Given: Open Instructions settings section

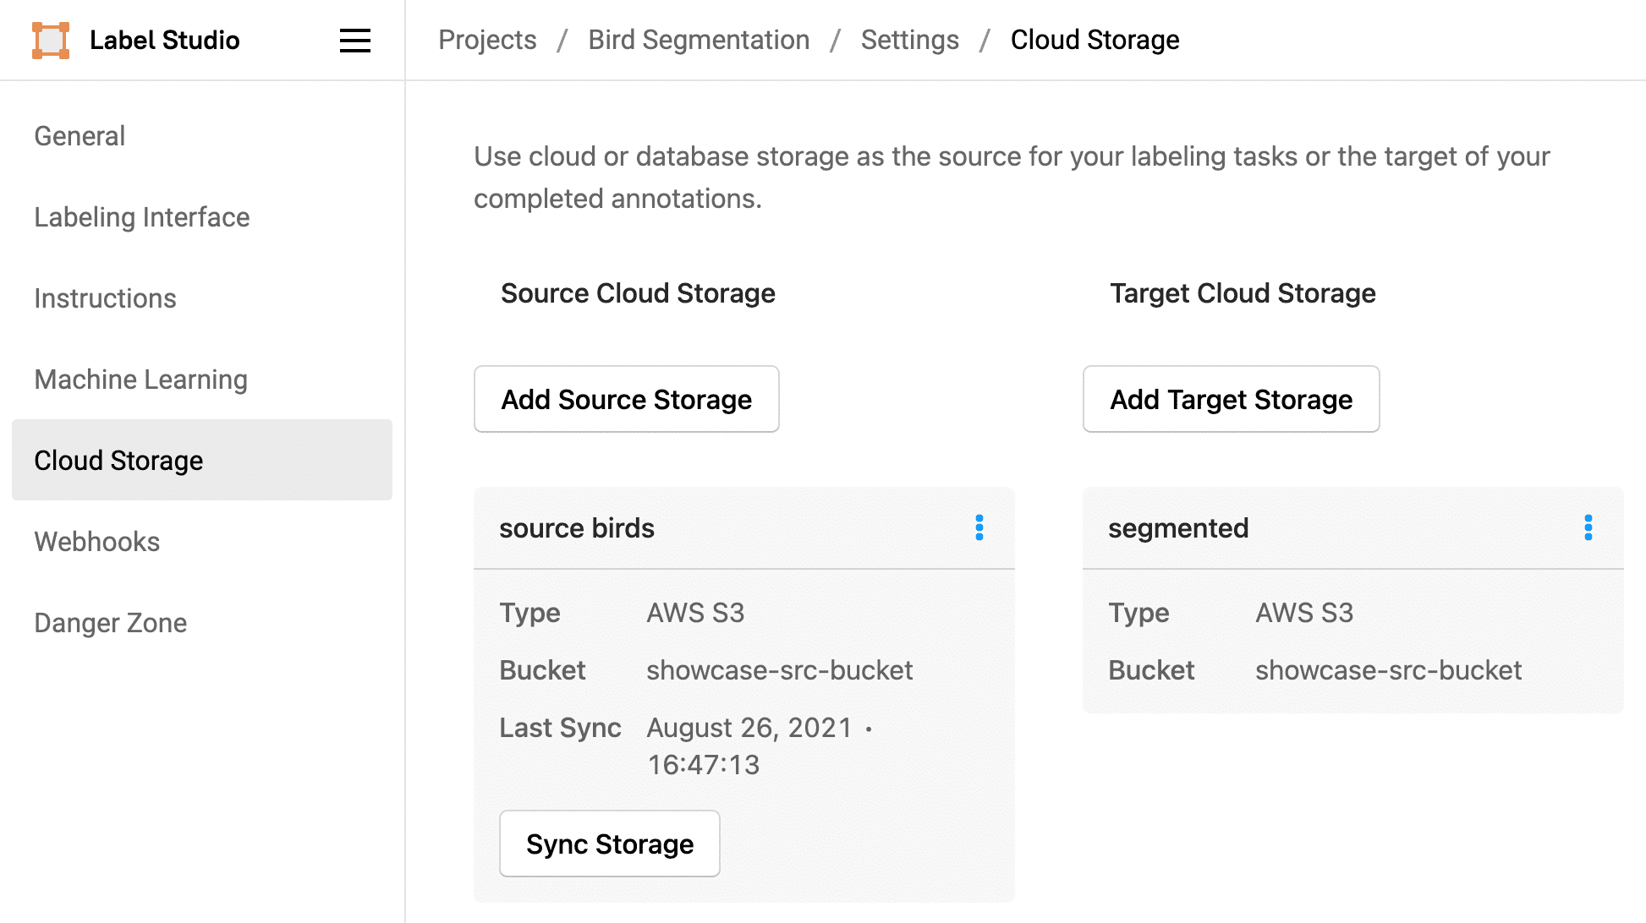Looking at the screenshot, I should (x=105, y=298).
